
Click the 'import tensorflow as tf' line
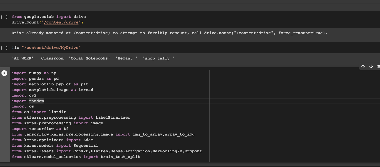[40, 129]
